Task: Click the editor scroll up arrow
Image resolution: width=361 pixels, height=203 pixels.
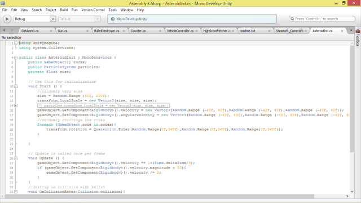Action: click(x=352, y=43)
